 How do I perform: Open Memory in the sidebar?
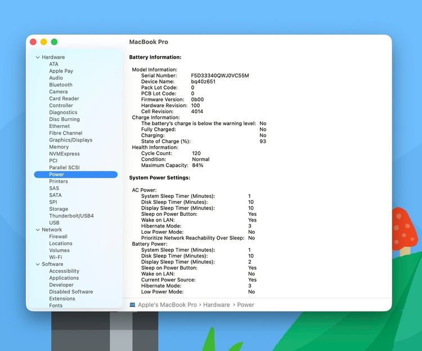coord(59,147)
